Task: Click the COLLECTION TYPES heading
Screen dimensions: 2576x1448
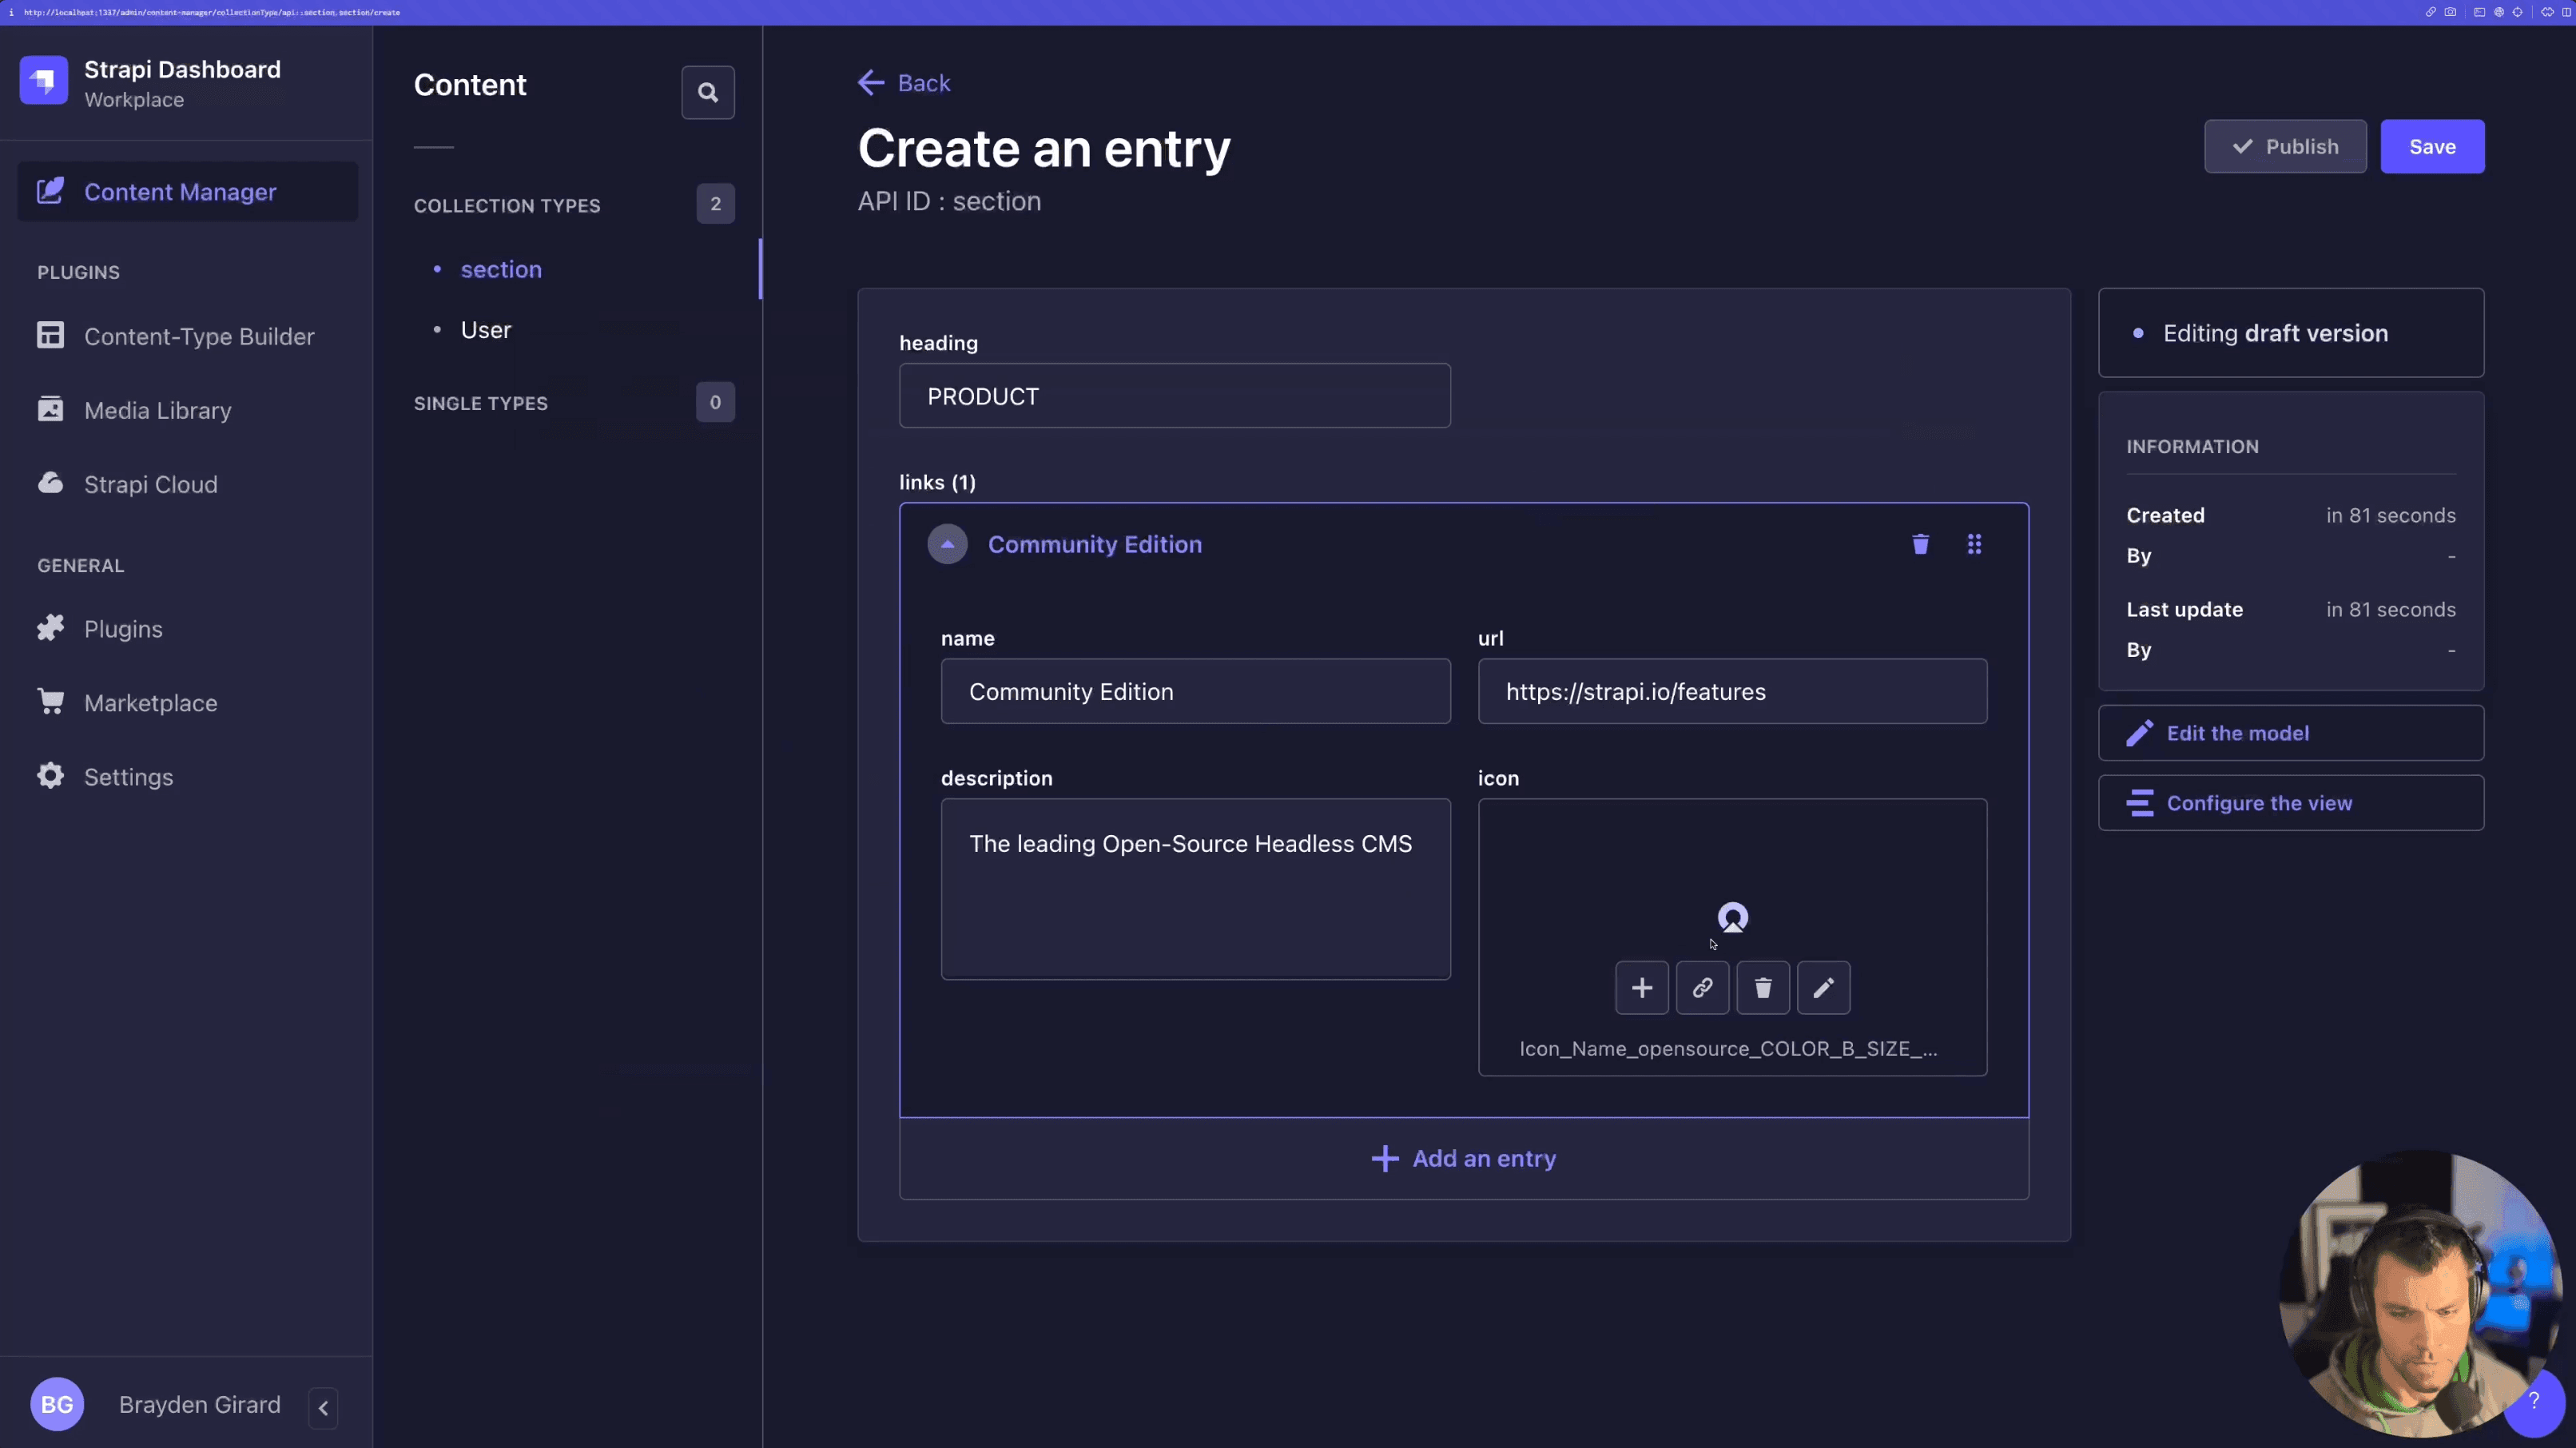Action: point(507,205)
